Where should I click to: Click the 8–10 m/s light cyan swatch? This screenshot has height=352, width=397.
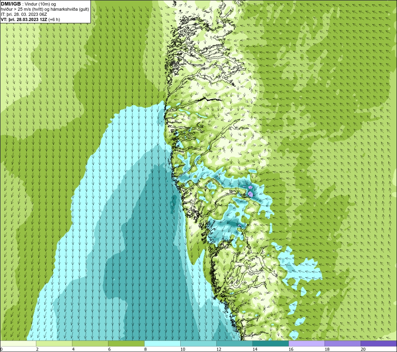[162, 343]
